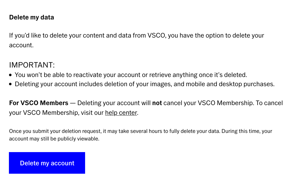Screen dimensions: 295x181
Task: Click the Delete my account button label text
Action: pos(47,163)
